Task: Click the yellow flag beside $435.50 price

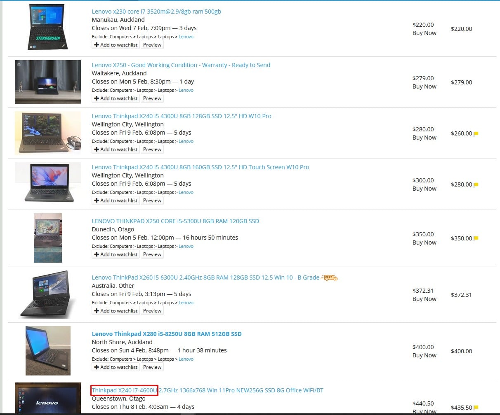Action: [476, 408]
